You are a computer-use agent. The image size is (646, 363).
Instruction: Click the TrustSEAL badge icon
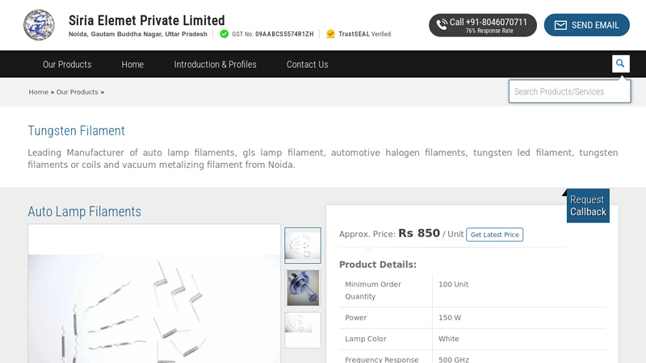[331, 34]
